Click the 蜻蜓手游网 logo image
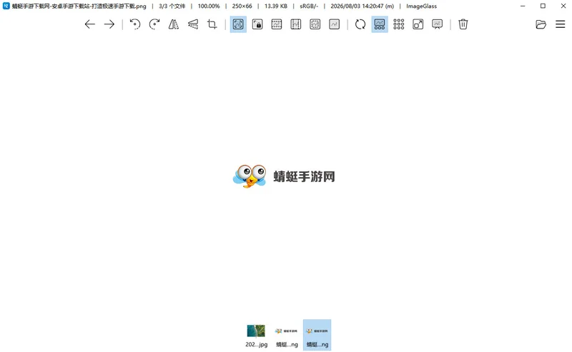Image resolution: width=572 pixels, height=352 pixels. tap(284, 176)
